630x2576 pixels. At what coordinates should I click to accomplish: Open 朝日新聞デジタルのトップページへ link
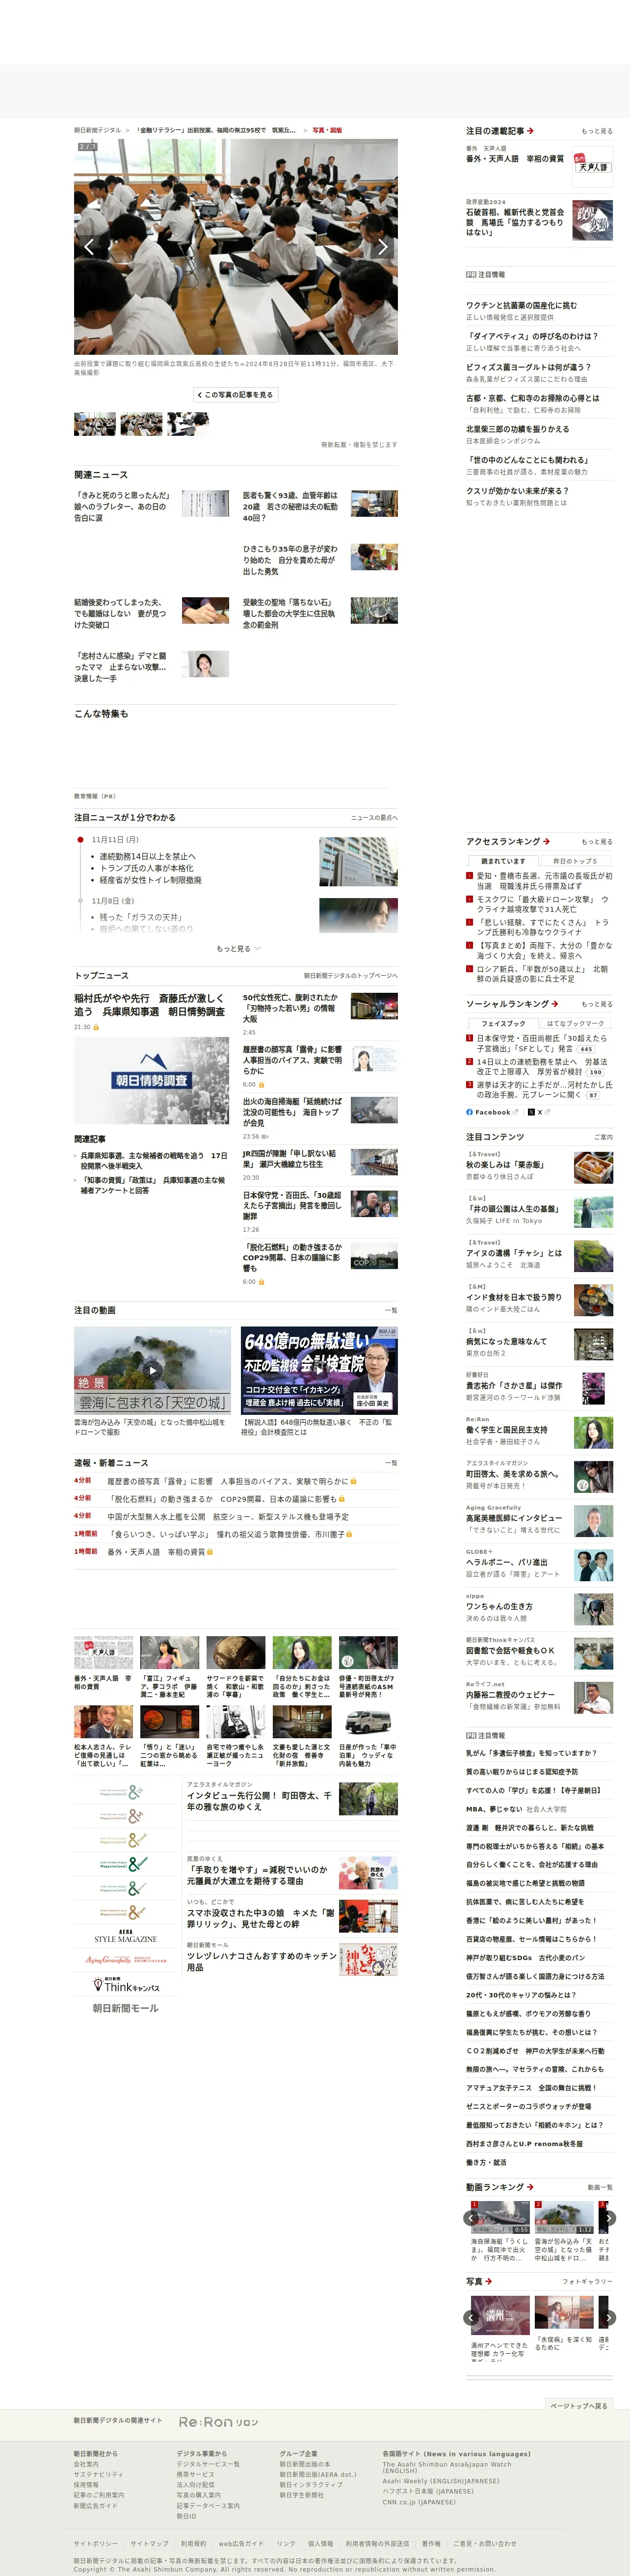351,975
